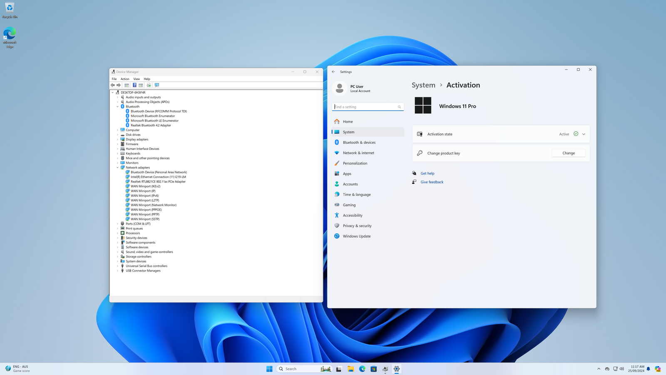Select Windows Update in Settings sidebar
Viewport: 666px width, 375px height.
click(x=368, y=236)
